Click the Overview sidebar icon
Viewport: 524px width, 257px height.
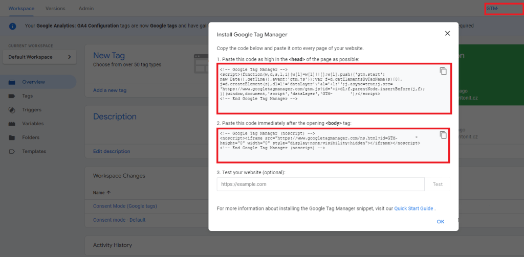pyautogui.click(x=12, y=82)
